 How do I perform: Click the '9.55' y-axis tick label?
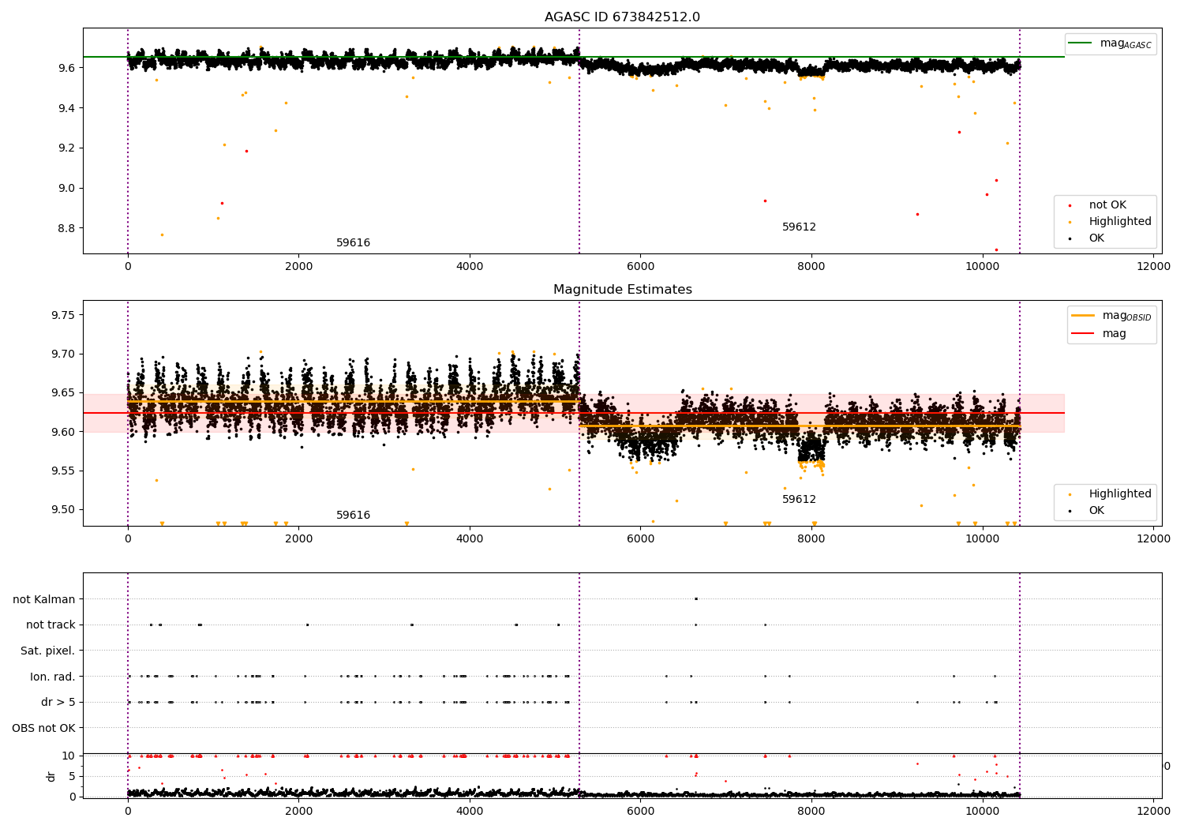(x=64, y=471)
